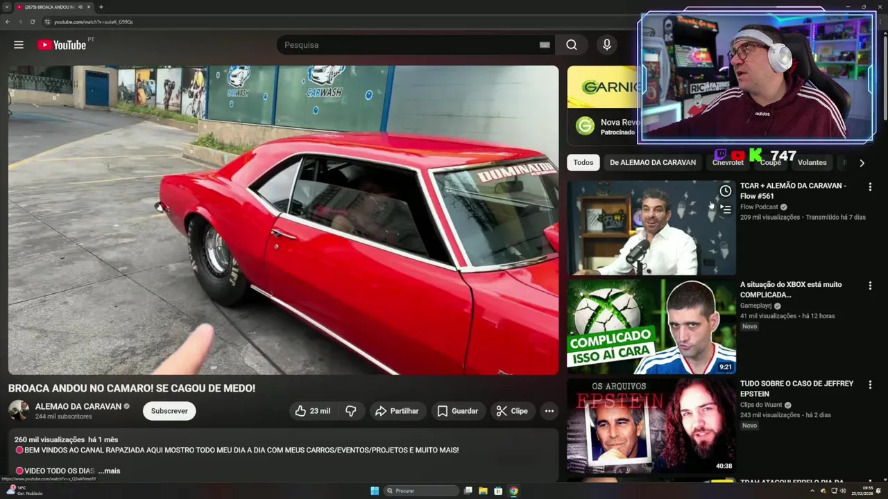This screenshot has height=499, width=888.
Task: Open the YouTube hamburger guide menu
Action: pyautogui.click(x=19, y=45)
